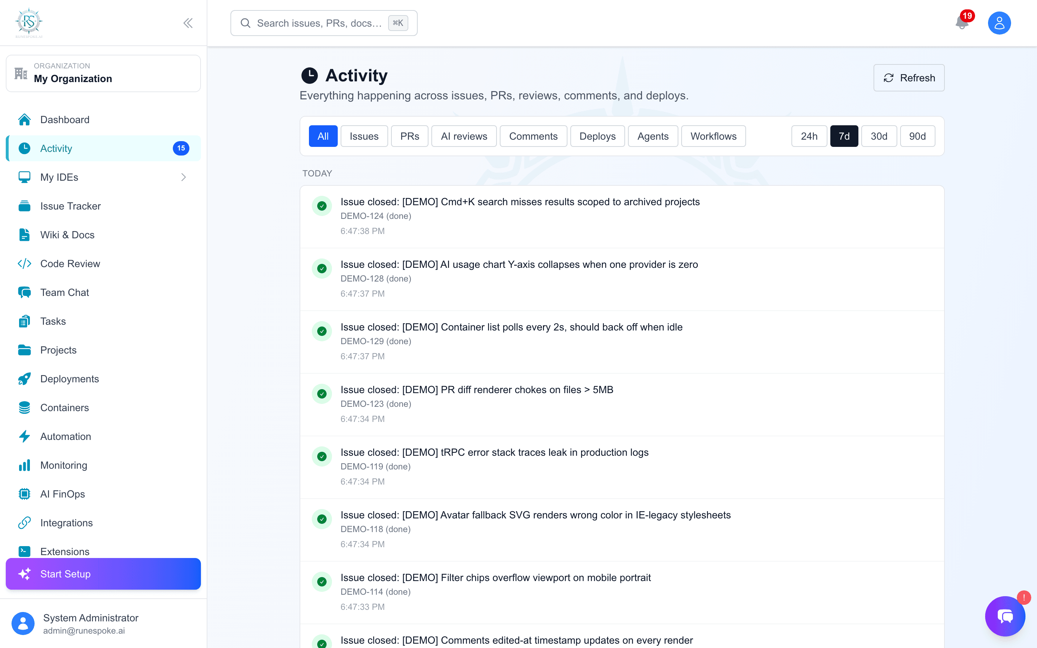Focus the search issues input field
The width and height of the screenshot is (1037, 648).
tap(324, 23)
